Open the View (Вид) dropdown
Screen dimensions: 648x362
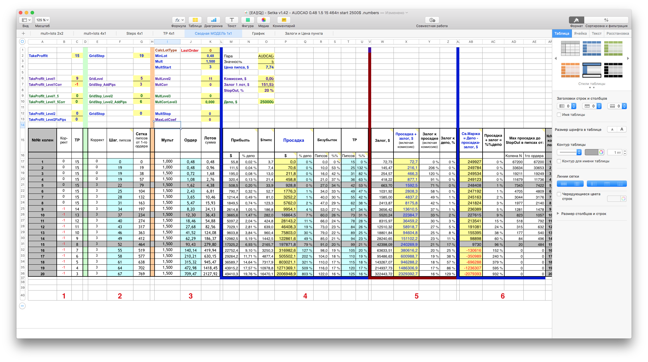click(26, 20)
